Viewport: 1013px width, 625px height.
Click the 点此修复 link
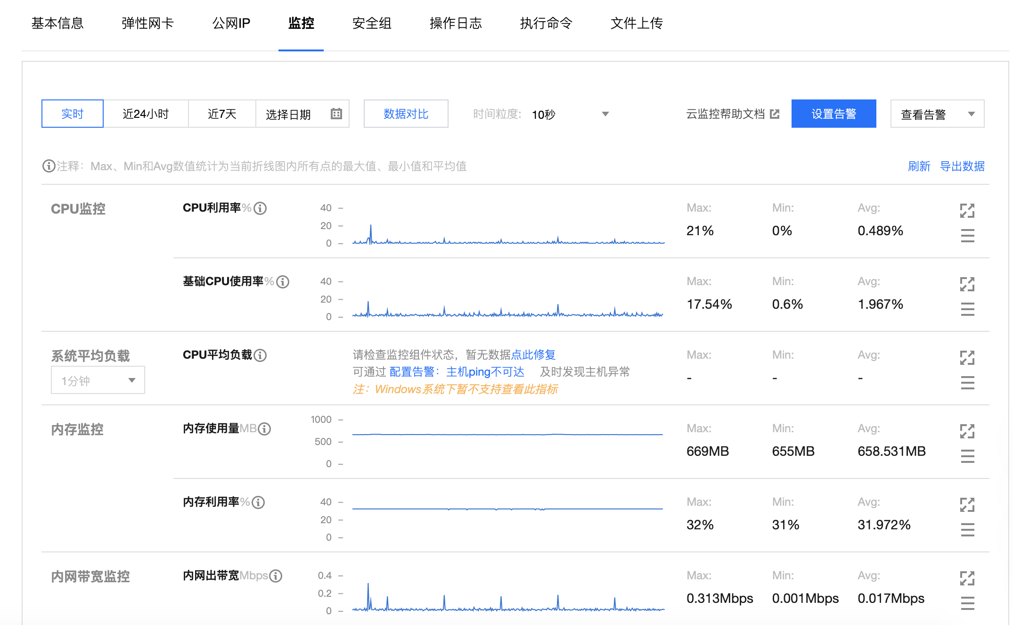pyautogui.click(x=533, y=354)
